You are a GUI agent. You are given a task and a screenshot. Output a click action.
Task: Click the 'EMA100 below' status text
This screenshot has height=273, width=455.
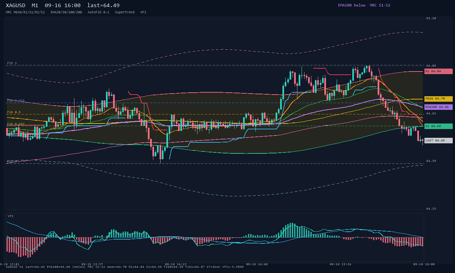click(x=352, y=5)
